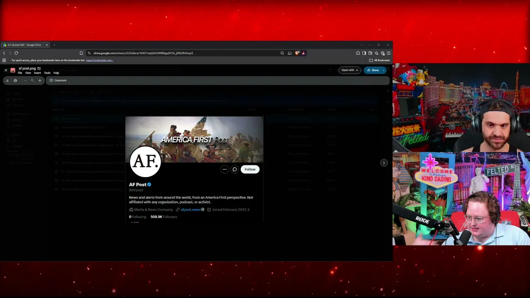The height and width of the screenshot is (298, 530).
Task: Click the America First Post banner image
Action: pyautogui.click(x=194, y=139)
